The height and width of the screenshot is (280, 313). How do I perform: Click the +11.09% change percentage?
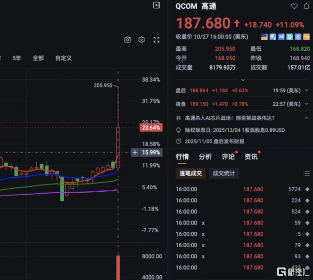290,25
